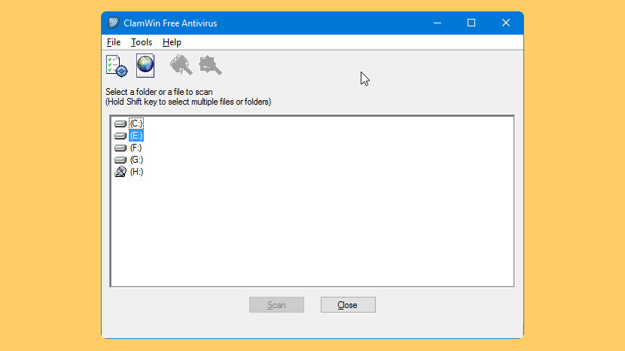Open the Preferences checklist toolbar icon

(x=116, y=66)
